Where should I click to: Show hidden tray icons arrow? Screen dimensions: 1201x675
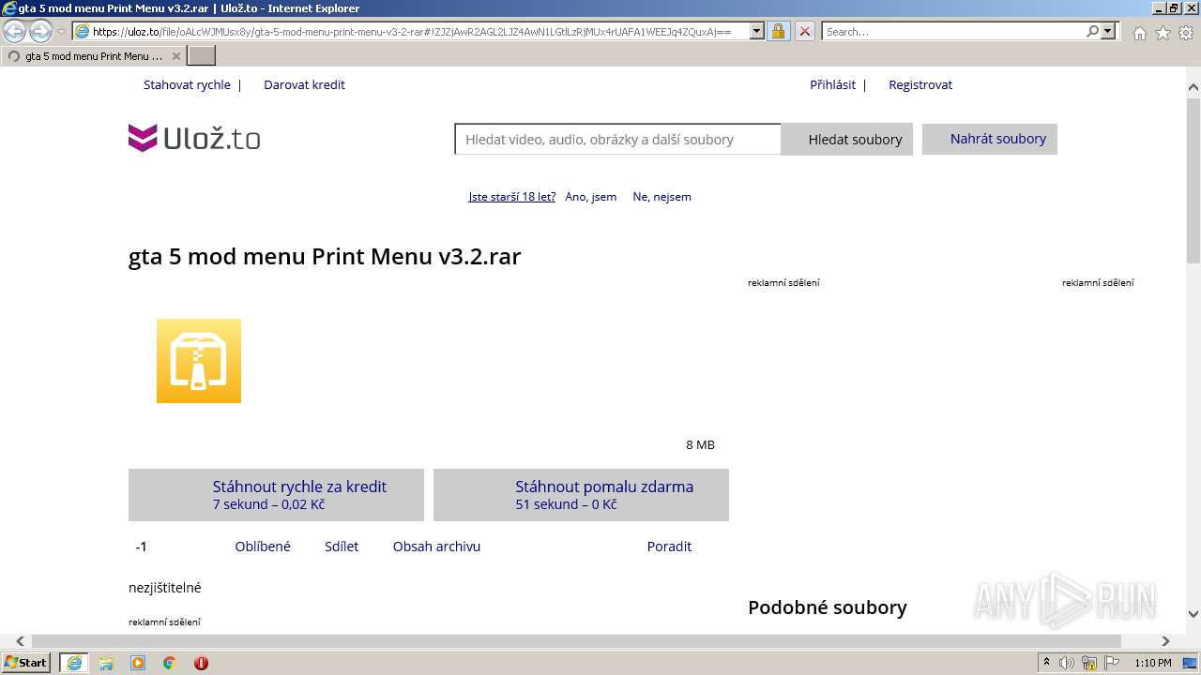coord(1047,663)
